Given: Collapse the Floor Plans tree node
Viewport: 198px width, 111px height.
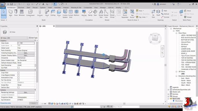Looking at the screenshot, I should point(176,33).
